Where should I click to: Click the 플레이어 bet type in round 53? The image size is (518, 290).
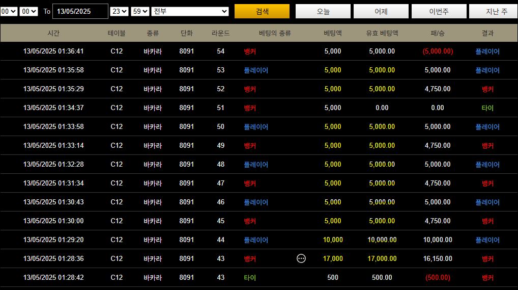pos(256,70)
